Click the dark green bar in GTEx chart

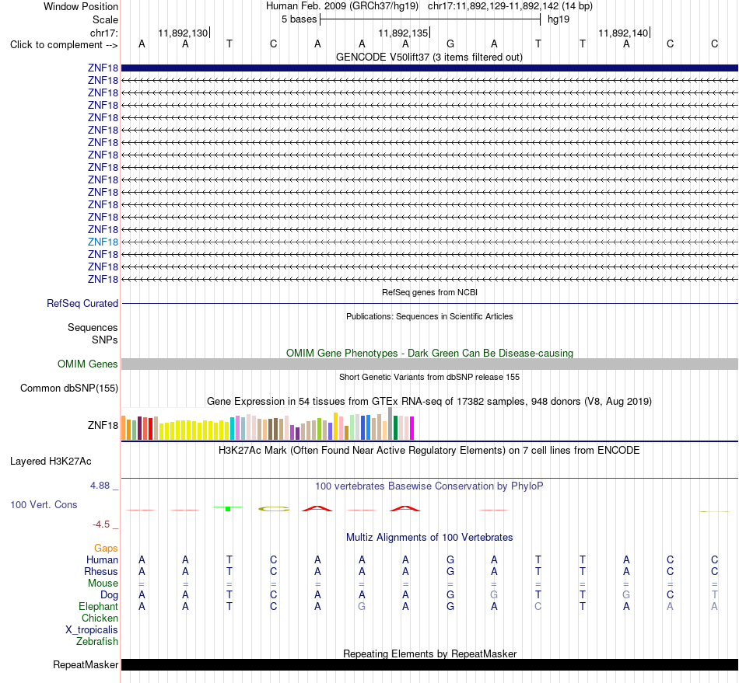pyautogui.click(x=395, y=428)
